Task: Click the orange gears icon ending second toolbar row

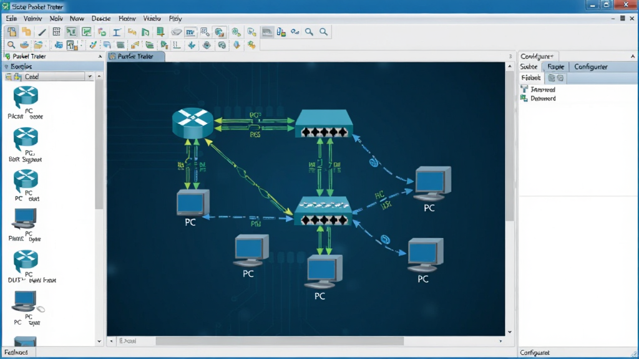Action: 251,45
